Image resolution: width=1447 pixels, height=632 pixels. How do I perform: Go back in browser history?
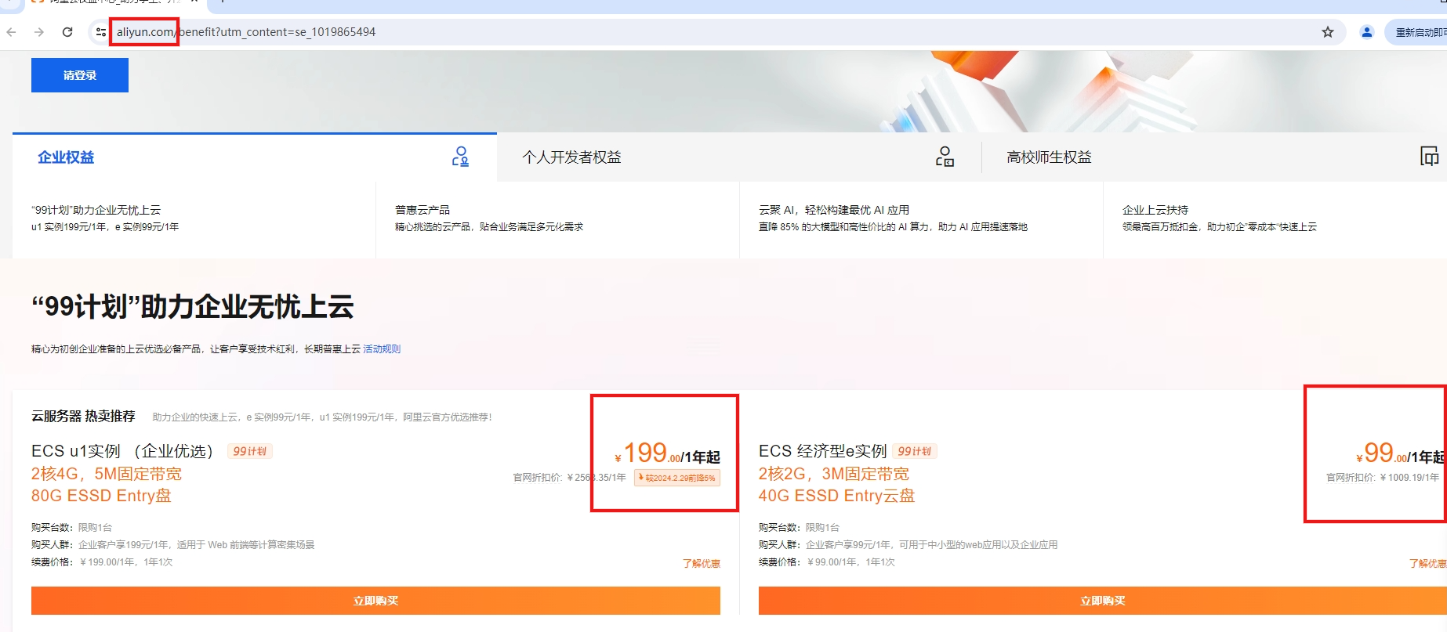coord(11,32)
